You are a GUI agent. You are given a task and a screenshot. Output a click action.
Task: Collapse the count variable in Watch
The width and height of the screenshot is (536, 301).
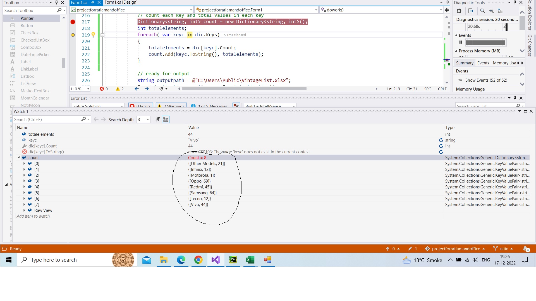point(19,158)
